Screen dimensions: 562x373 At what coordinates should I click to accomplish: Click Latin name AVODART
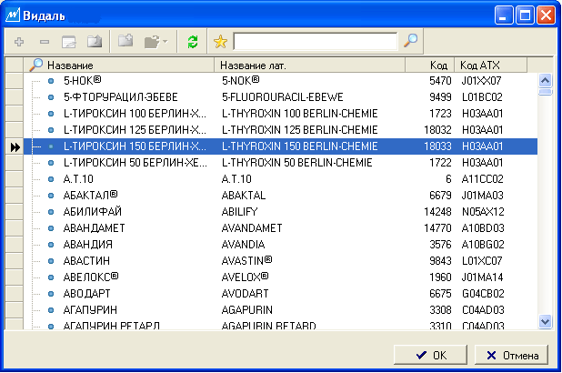point(245,294)
